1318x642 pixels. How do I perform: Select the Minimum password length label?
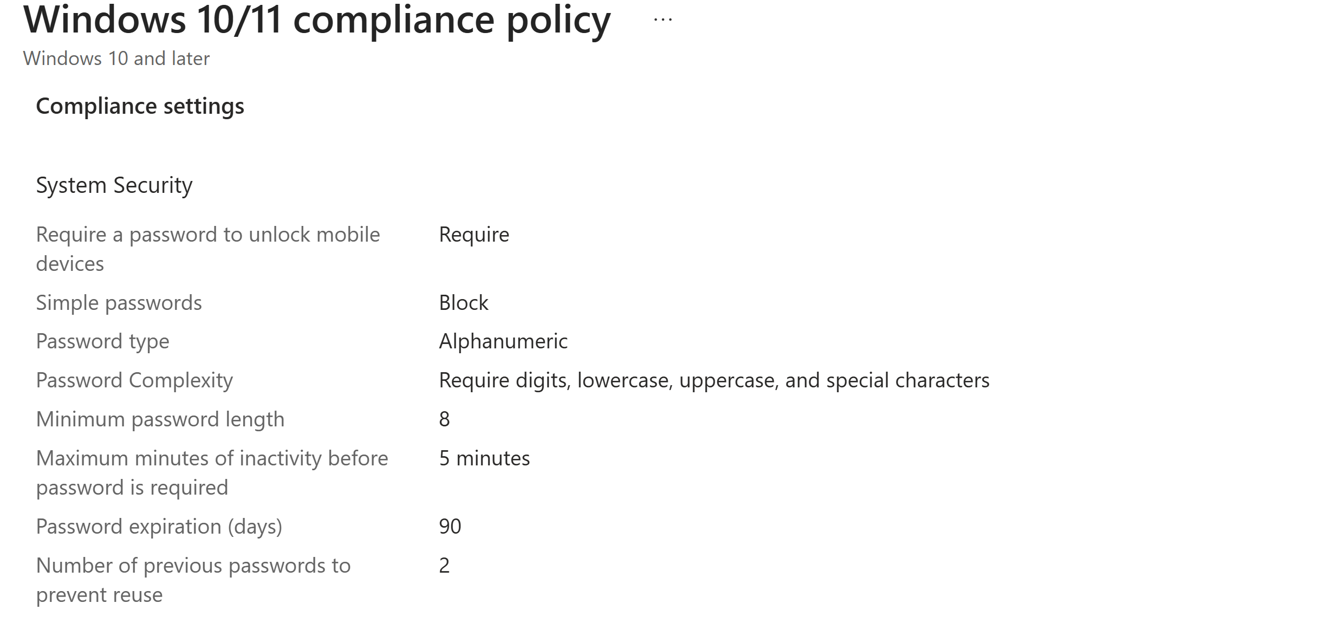[160, 419]
